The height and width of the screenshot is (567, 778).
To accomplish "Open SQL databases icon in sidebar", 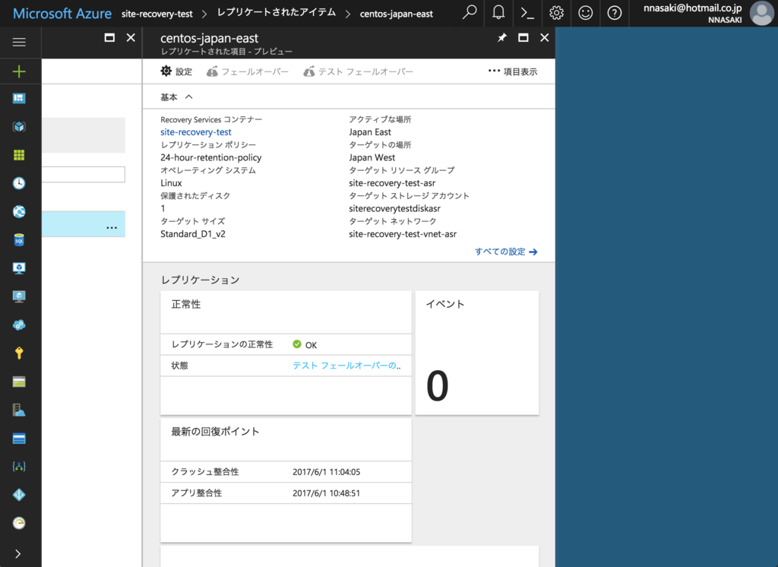I will pyautogui.click(x=19, y=240).
